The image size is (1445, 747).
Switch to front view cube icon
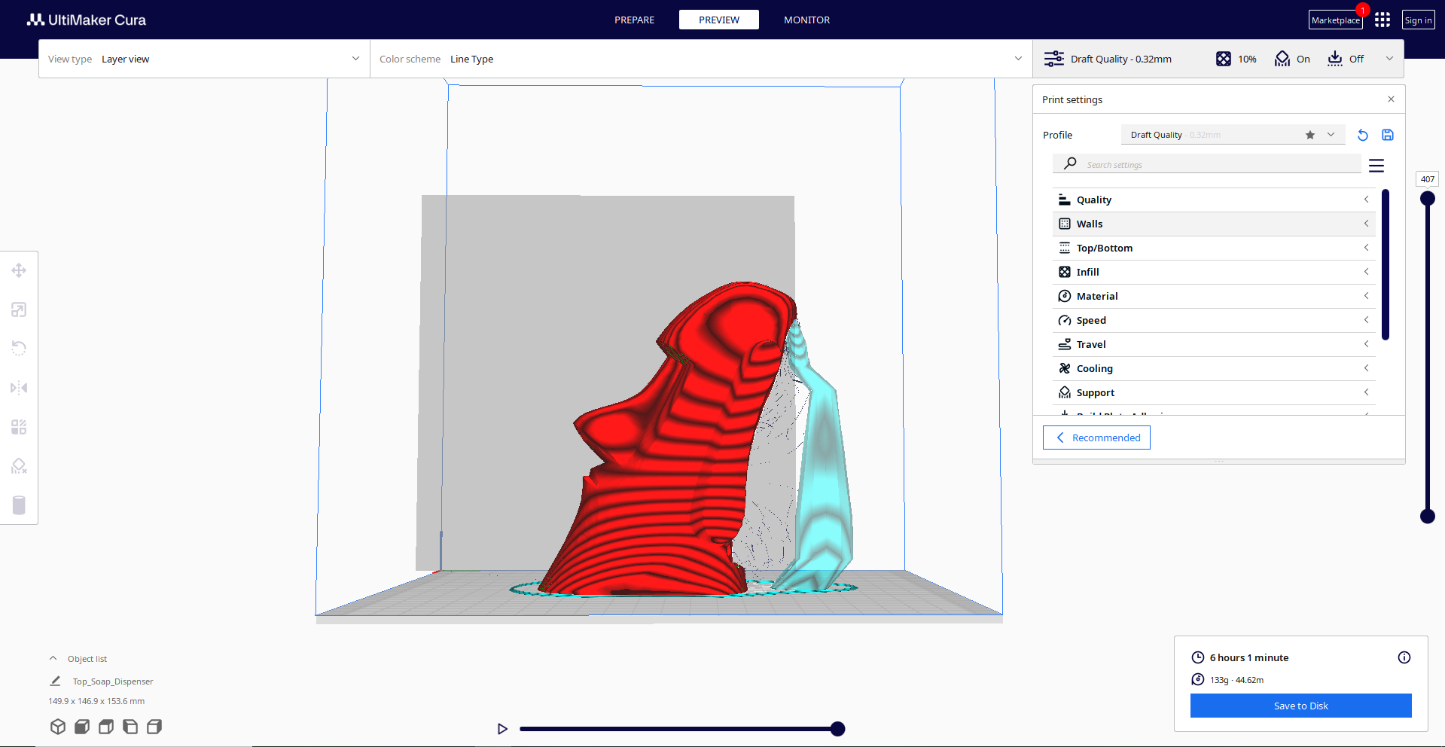(82, 727)
